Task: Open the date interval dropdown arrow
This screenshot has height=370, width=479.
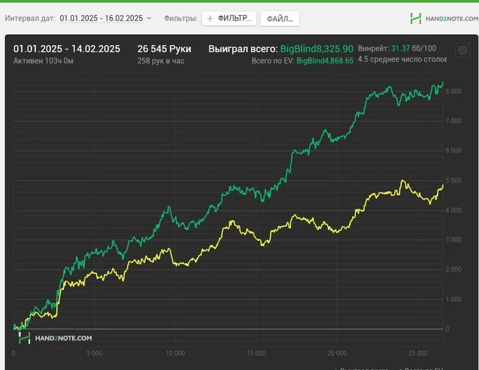Action: click(x=148, y=18)
